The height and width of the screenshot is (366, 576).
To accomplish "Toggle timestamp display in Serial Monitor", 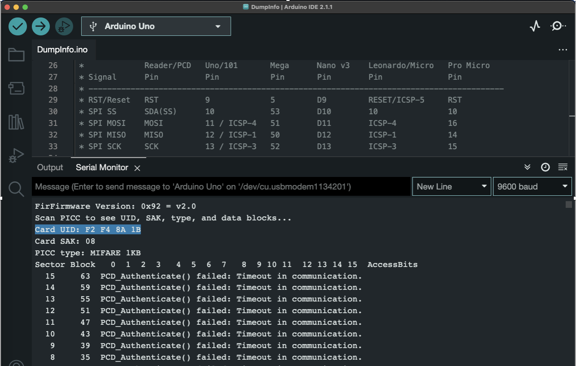I will 545,167.
